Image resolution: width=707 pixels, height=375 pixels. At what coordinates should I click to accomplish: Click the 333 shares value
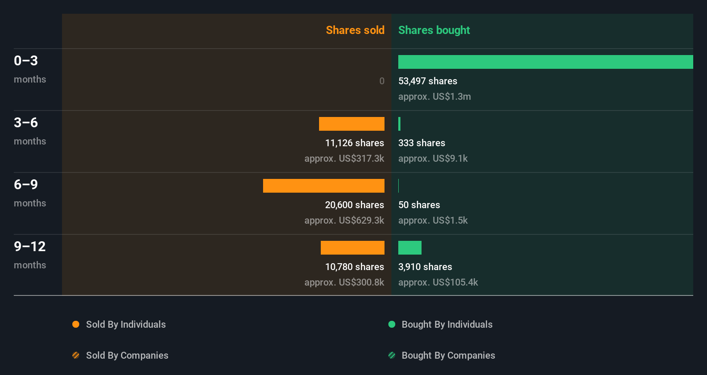(422, 143)
